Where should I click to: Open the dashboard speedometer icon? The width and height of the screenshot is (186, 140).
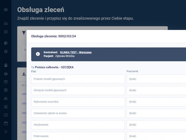point(6,23)
